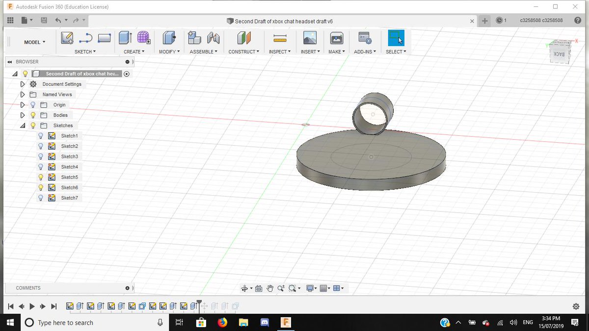Undo the last action
Image resolution: width=589 pixels, height=331 pixels.
58,21
